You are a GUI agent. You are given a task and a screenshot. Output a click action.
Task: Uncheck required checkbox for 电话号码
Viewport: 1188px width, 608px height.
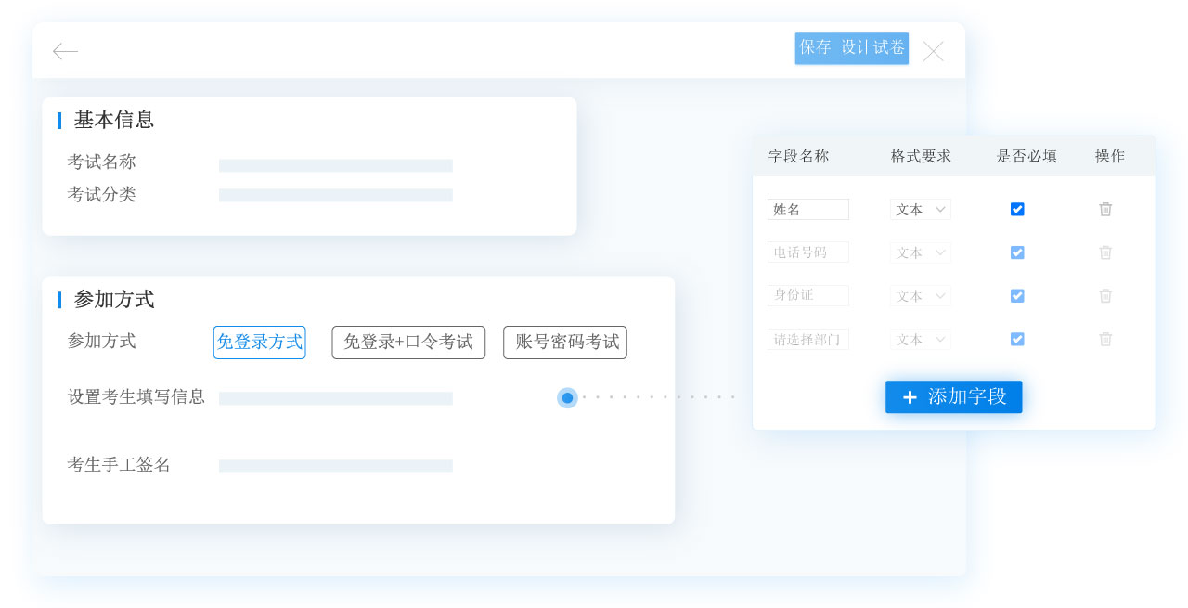[x=1017, y=252]
